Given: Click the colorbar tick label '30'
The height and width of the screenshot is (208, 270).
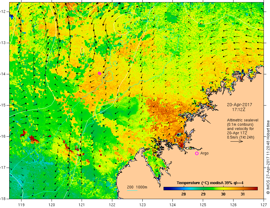Looking at the screenshot, I should click(x=223, y=194).
